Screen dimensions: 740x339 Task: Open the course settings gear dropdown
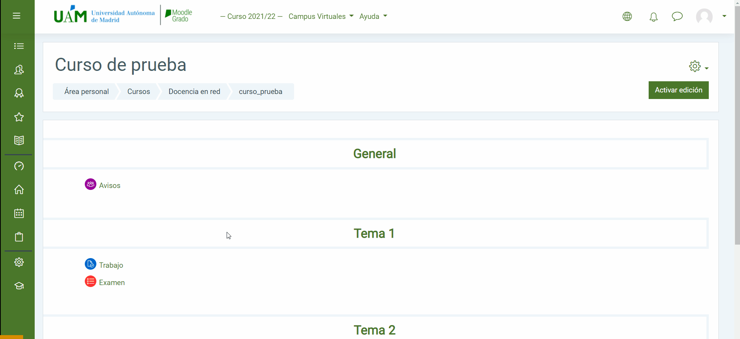[x=698, y=67]
